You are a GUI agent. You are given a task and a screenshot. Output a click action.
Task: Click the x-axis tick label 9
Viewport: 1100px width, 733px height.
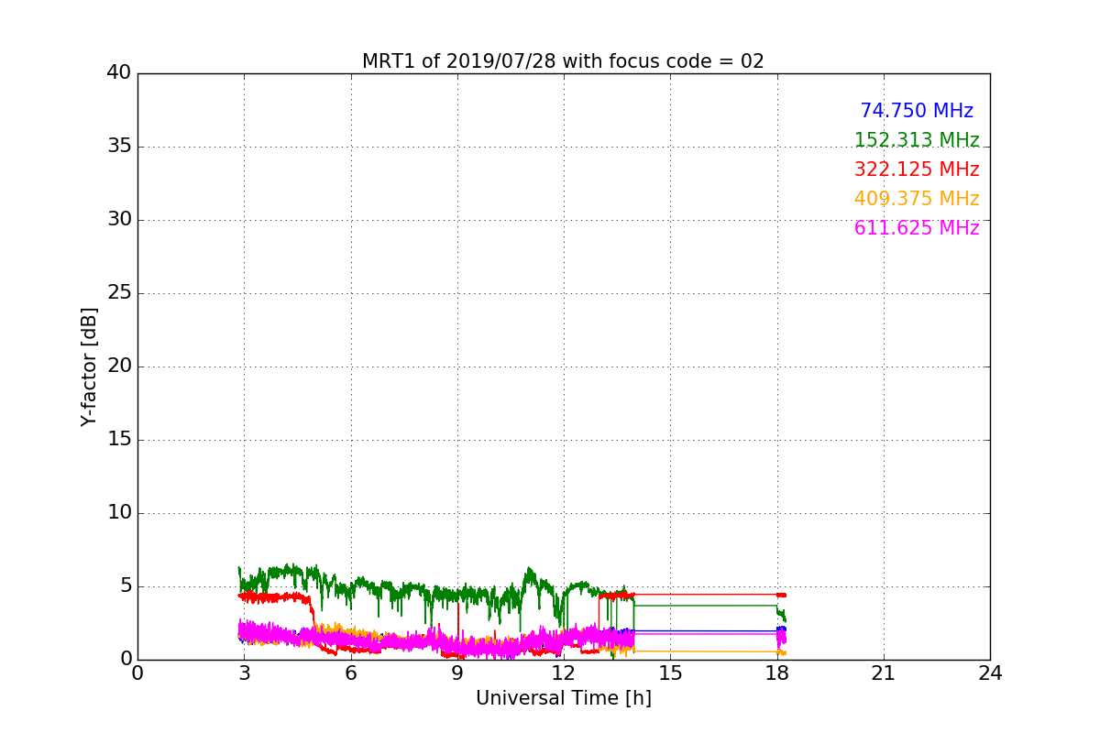point(457,673)
